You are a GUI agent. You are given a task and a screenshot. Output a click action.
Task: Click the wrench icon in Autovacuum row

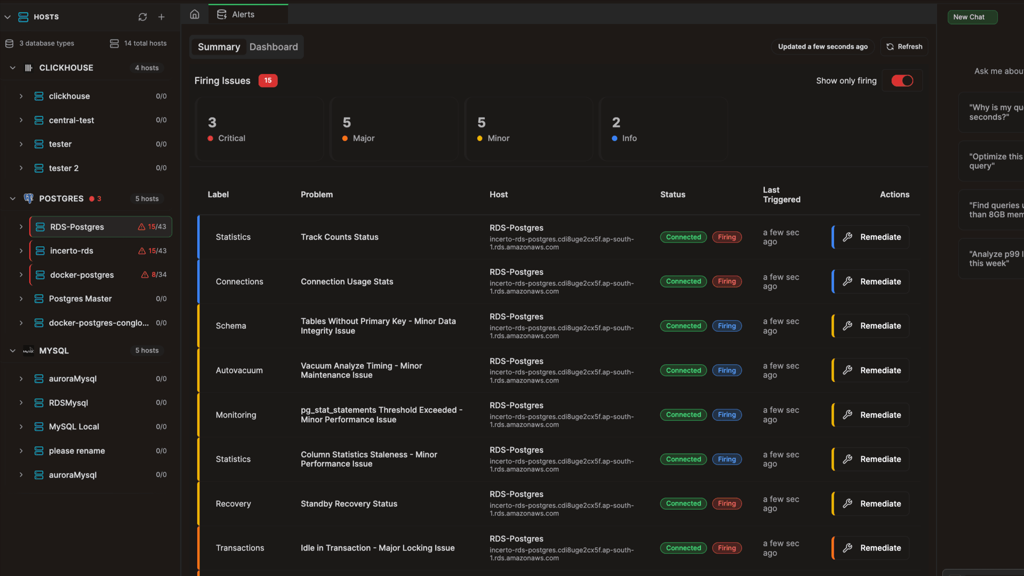pos(847,370)
